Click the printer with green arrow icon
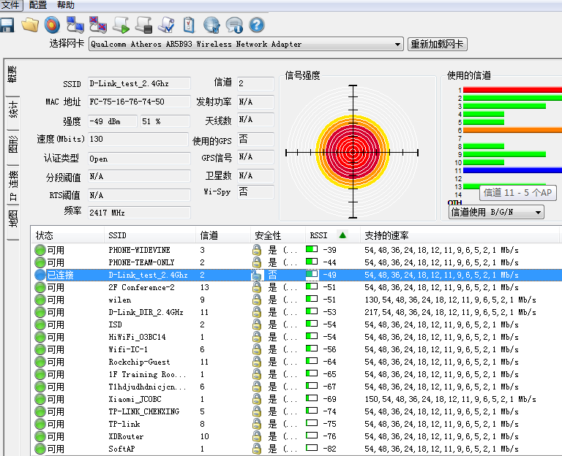The image size is (562, 456). [121, 26]
